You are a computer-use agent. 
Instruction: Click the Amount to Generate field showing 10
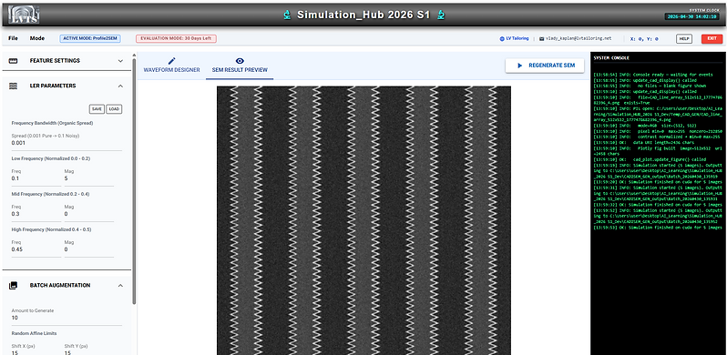[67, 318]
